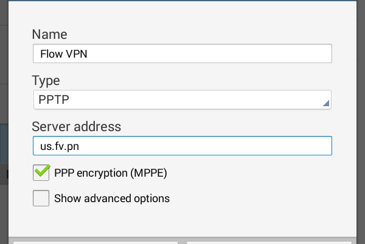Enable the Show advanced options checkbox

[41, 198]
